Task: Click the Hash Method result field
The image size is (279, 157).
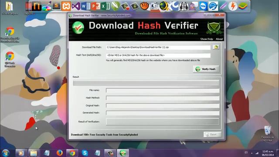Action: [163, 98]
